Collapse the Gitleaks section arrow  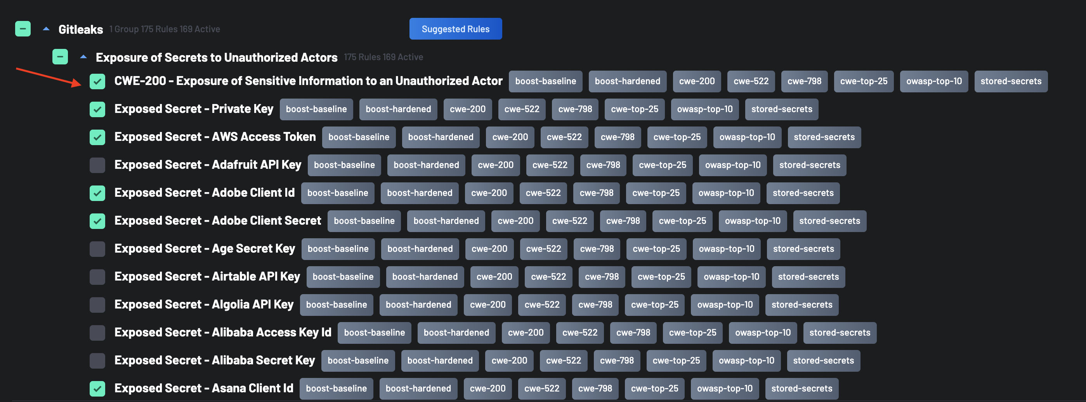[46, 29]
